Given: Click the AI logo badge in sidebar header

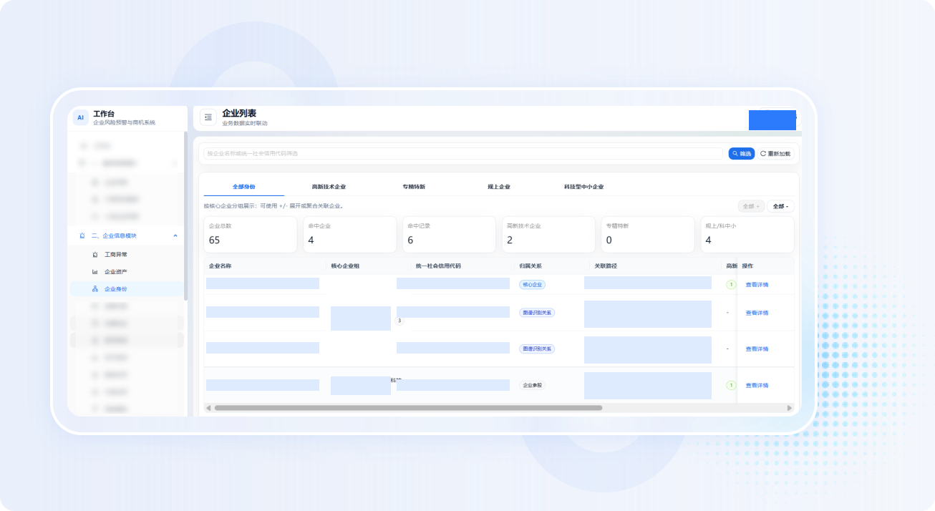Looking at the screenshot, I should click(x=80, y=117).
